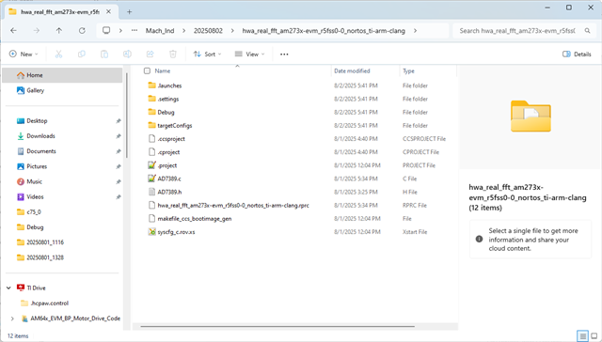Click the Cut toolbar icon

[x=58, y=54]
